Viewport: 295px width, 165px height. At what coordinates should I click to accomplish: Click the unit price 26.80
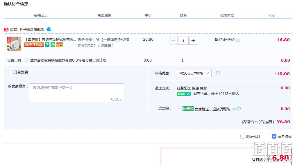(148, 40)
